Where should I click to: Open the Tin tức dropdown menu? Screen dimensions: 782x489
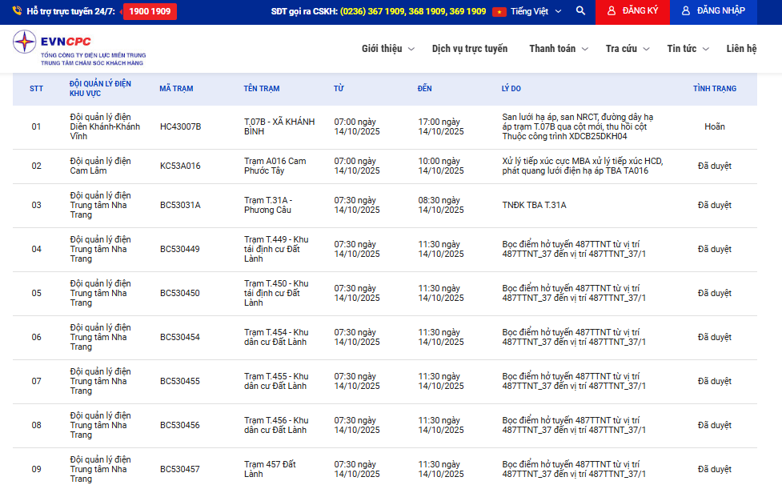688,49
